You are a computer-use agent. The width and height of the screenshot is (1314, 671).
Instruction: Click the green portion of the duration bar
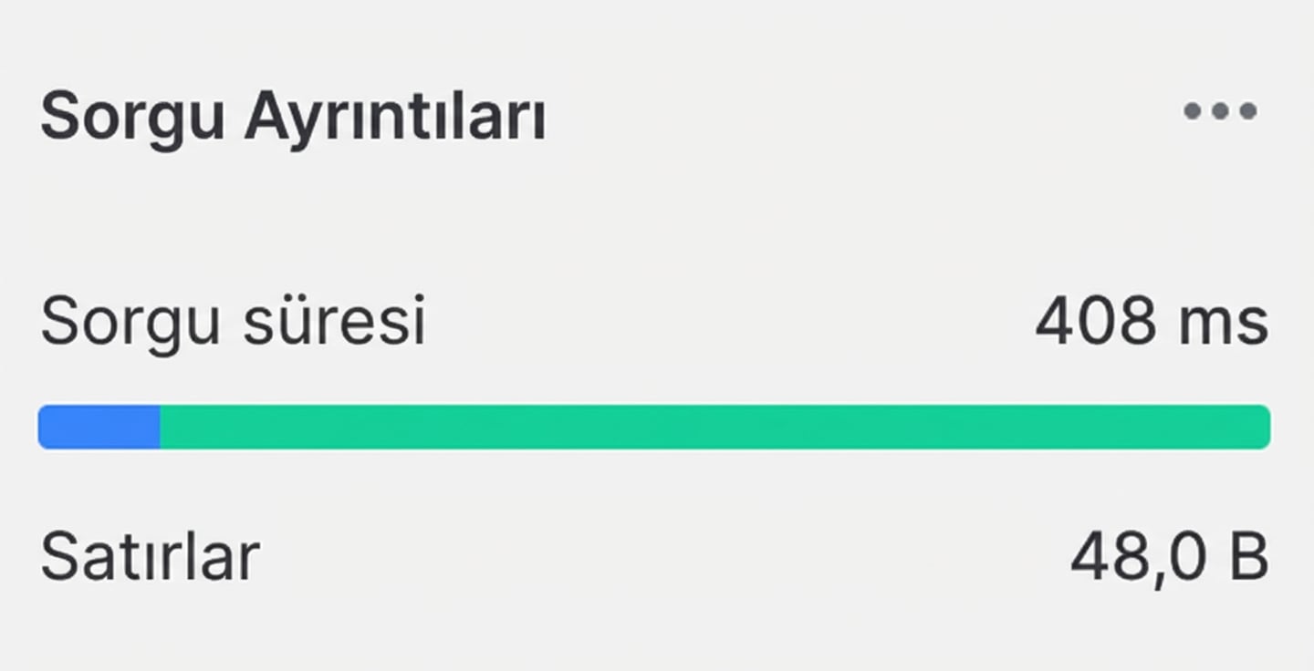pyautogui.click(x=712, y=425)
